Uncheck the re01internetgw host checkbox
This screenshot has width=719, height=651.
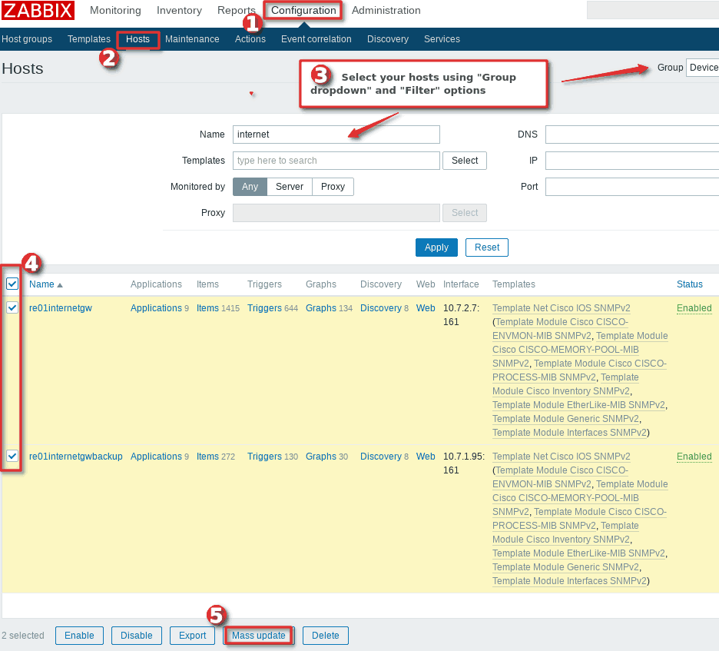(12, 307)
